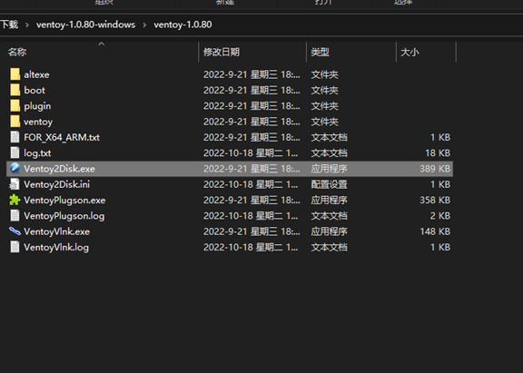This screenshot has width=523, height=373.
Task: Select the log.txt file name
Action: [37, 153]
